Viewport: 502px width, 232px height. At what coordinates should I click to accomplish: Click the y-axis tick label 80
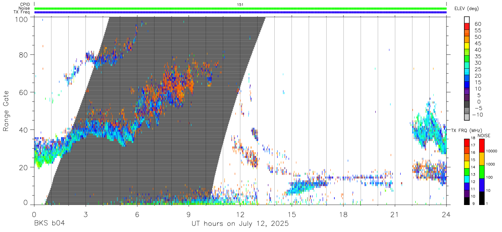(24, 55)
